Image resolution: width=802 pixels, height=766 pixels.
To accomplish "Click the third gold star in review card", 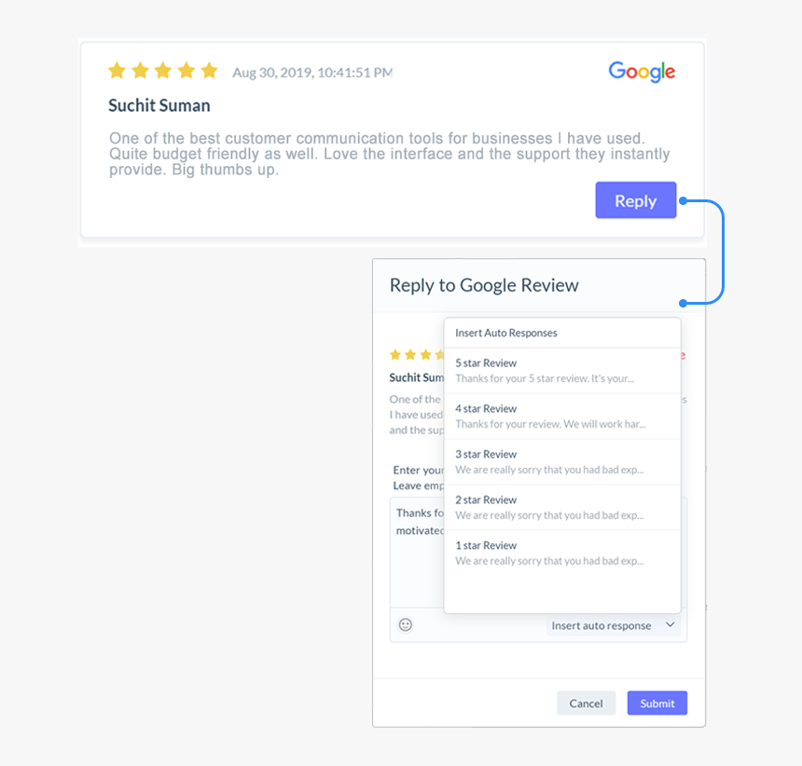I will [163, 71].
